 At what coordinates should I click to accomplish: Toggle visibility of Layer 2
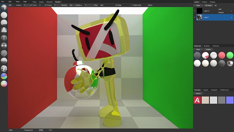pyautogui.click(x=195, y=11)
